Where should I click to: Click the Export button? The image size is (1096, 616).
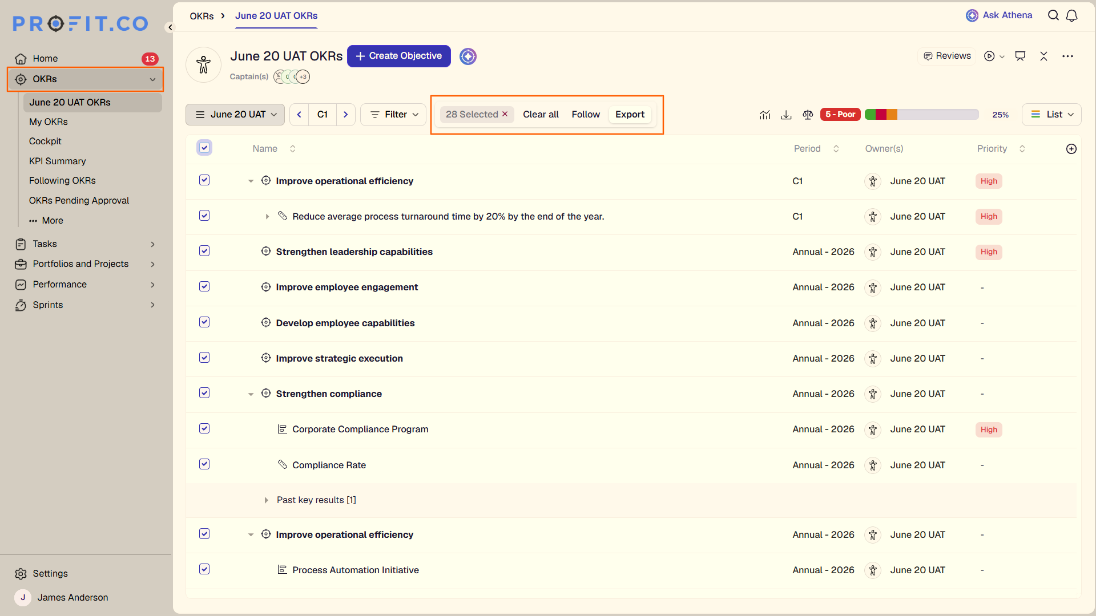(x=630, y=115)
